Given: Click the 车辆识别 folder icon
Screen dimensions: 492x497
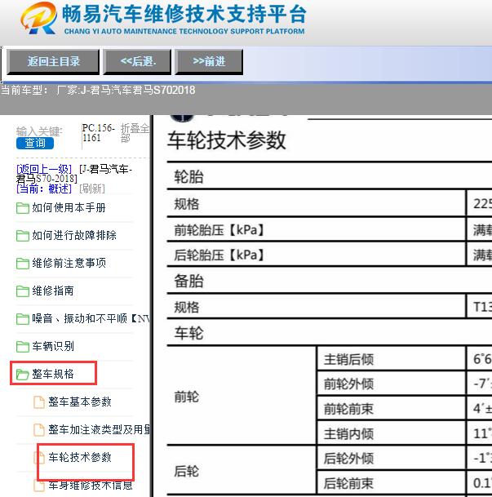Looking at the screenshot, I should click(x=23, y=347).
